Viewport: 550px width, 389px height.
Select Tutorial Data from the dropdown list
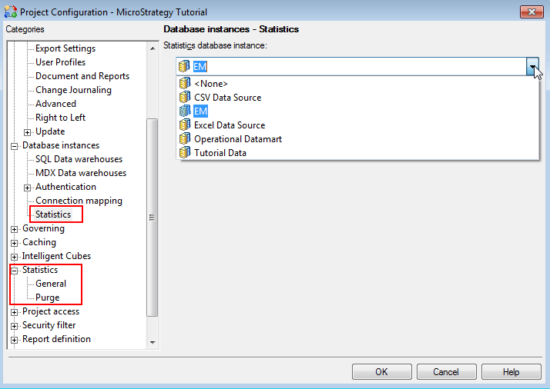click(x=220, y=153)
